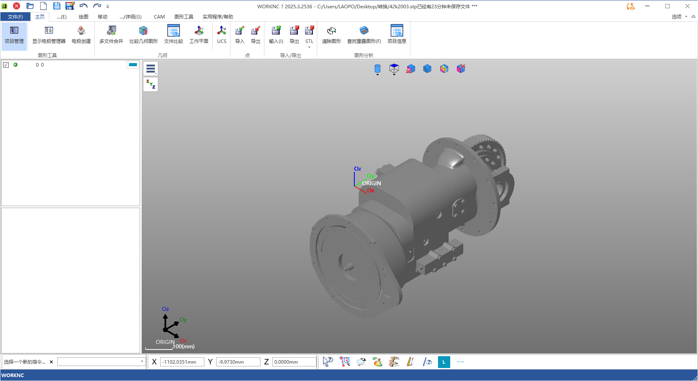Click the blue color swatch in the tree panel
This screenshot has height=381, width=698.
[x=133, y=64]
